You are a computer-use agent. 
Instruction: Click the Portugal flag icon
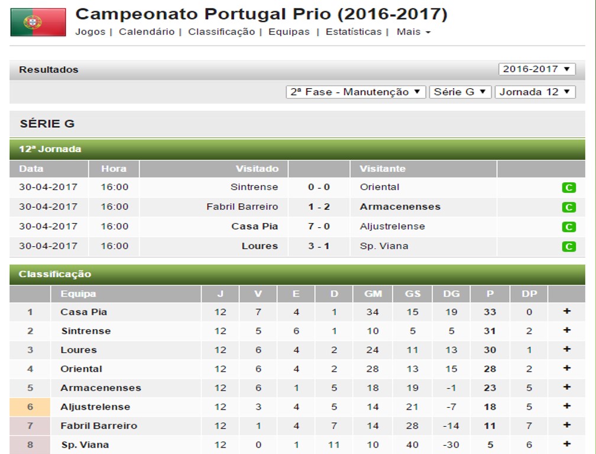pos(38,22)
